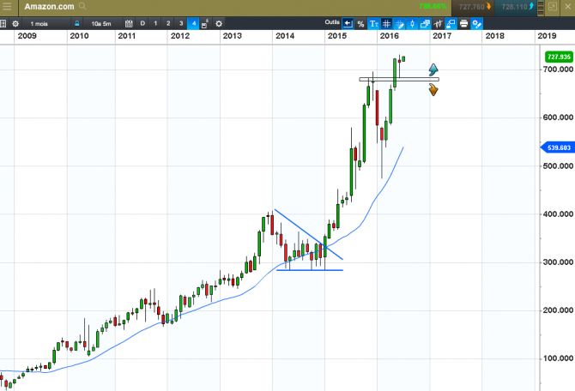Close the Amazon.com chart panel

[567, 7]
